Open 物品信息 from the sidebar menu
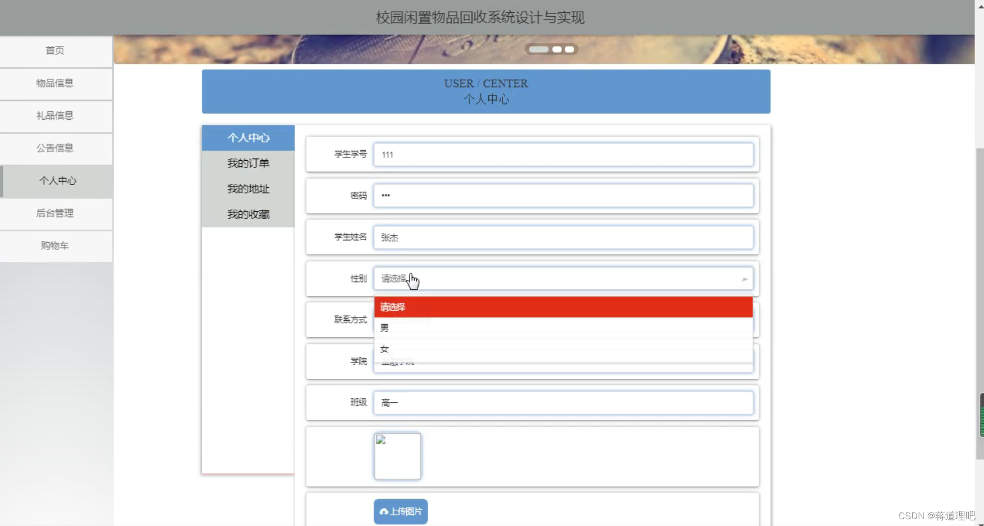This screenshot has width=984, height=526. (x=55, y=83)
